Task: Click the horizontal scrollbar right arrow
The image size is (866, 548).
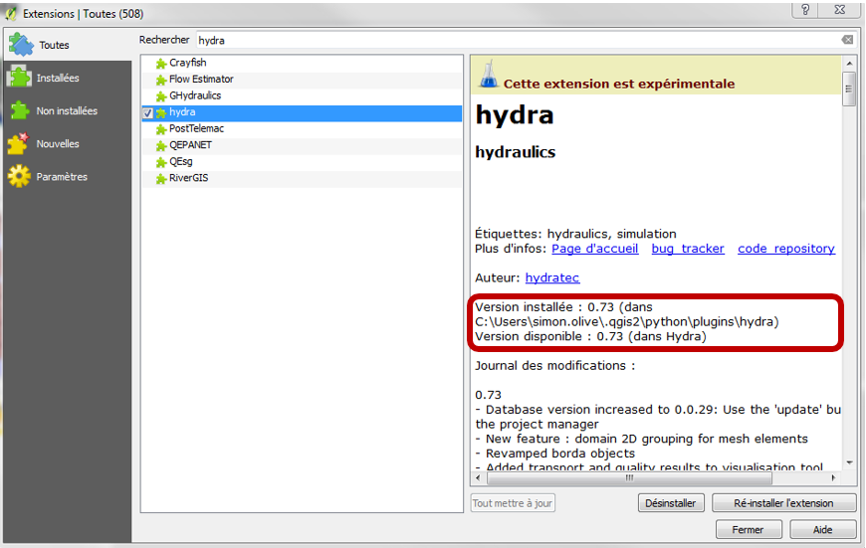Action: [x=834, y=478]
